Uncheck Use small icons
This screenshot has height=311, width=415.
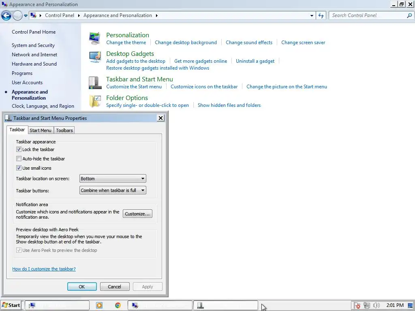[x=19, y=168]
